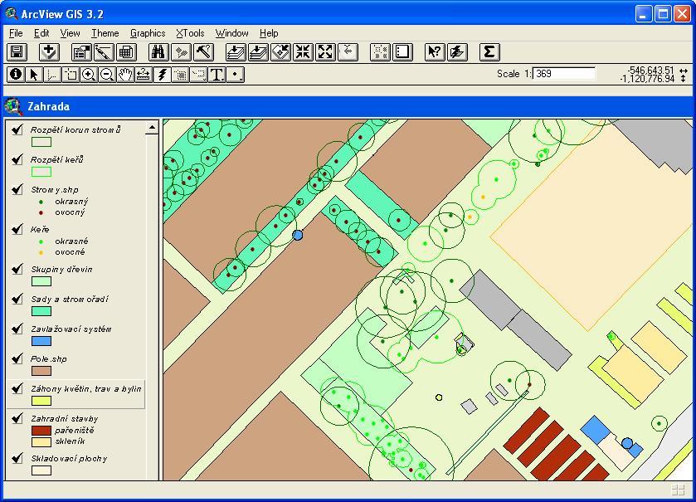The height and width of the screenshot is (502, 696).
Task: Click the brown Pole.shp legend swatch
Action: (41, 371)
